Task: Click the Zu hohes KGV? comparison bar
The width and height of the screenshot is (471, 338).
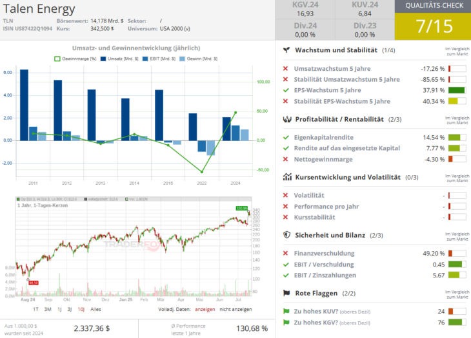Action: [x=457, y=323]
